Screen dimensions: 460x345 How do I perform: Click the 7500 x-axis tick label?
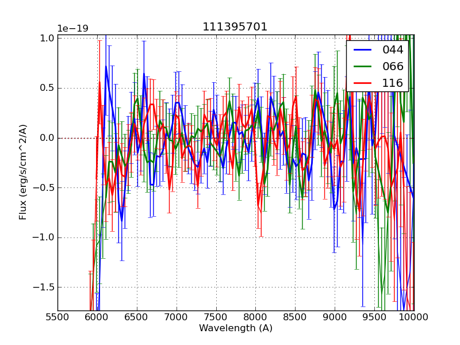(216, 317)
